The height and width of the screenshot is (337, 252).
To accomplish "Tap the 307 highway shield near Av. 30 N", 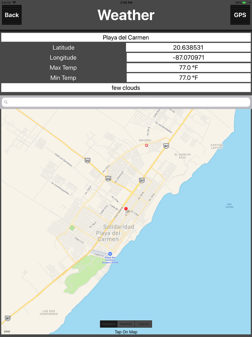I will (x=142, y=180).
